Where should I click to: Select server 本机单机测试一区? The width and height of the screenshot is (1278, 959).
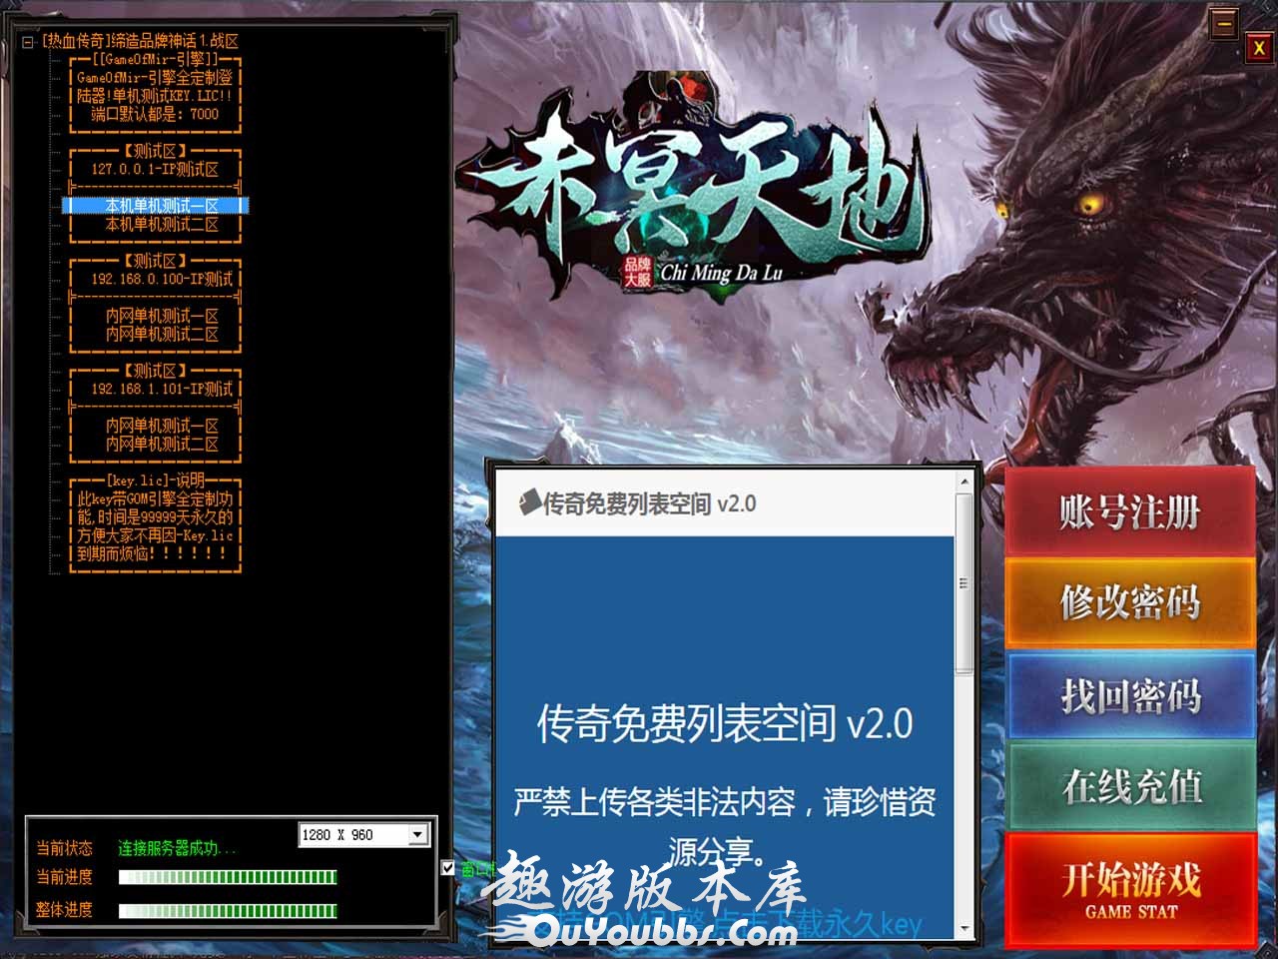tap(155, 206)
